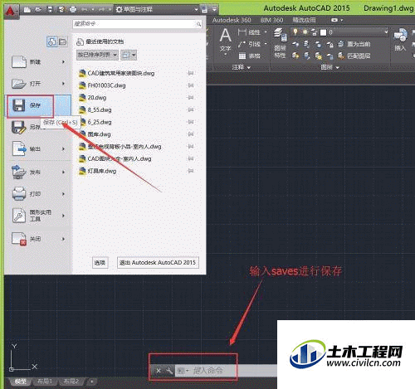Open the 草图与注释 workspace dropdown
Viewport: 415px width, 389px height.
[x=157, y=10]
